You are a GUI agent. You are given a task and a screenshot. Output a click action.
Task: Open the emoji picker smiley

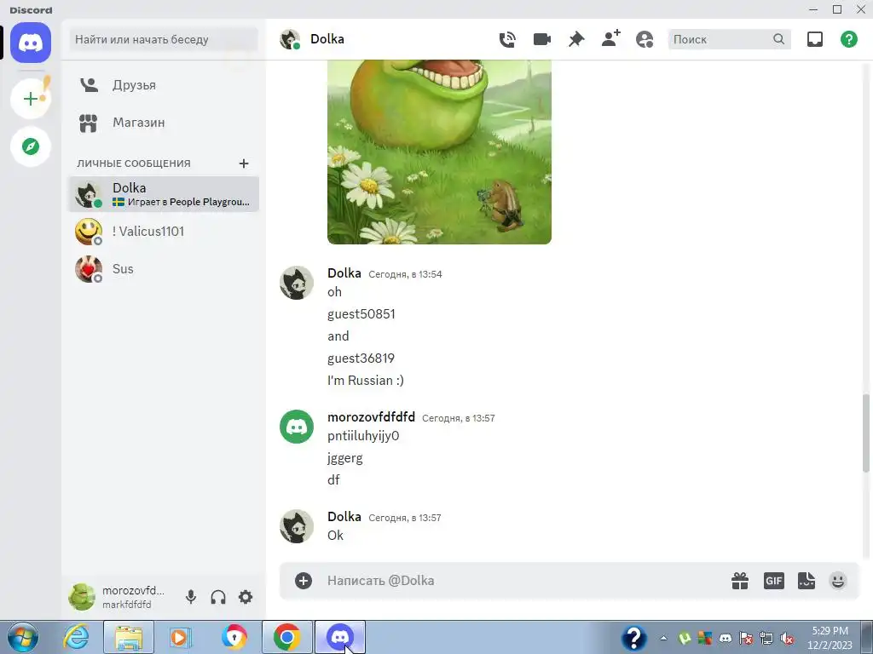[x=838, y=581]
